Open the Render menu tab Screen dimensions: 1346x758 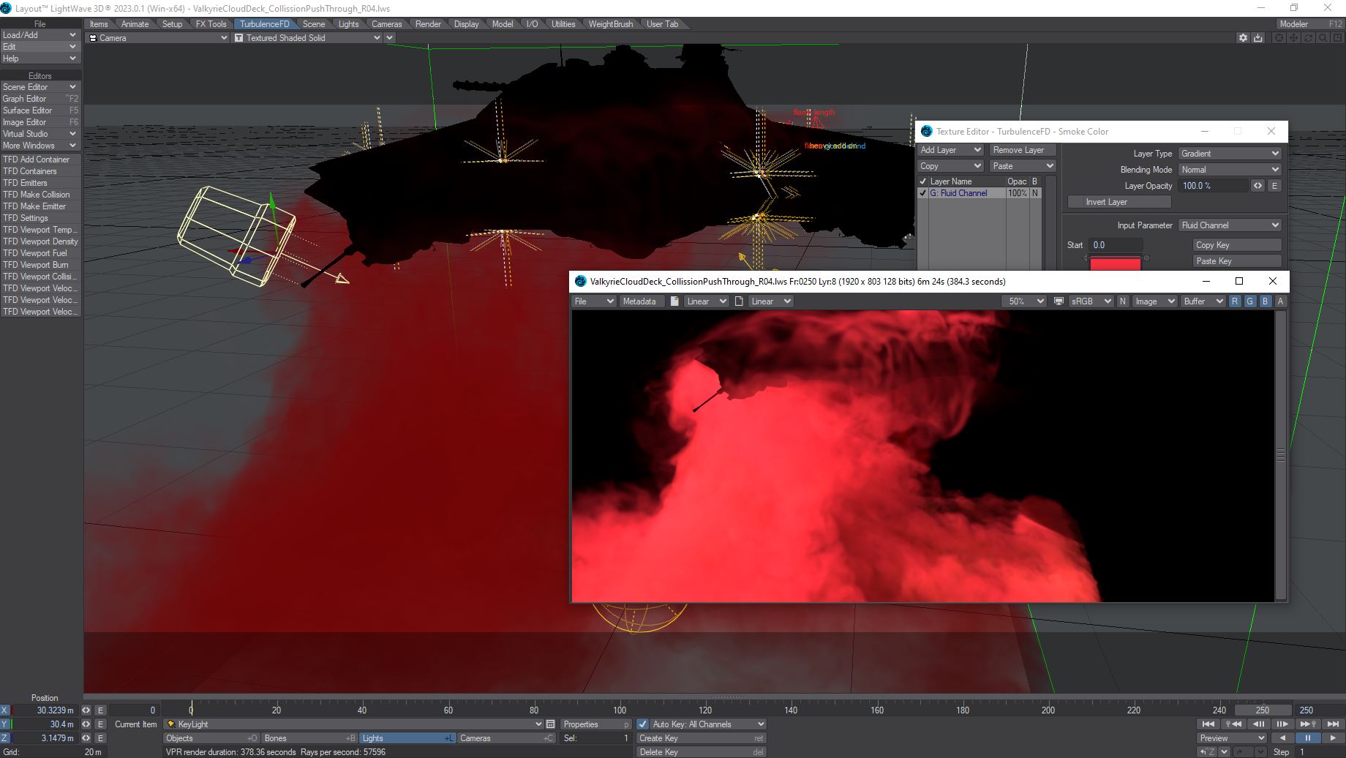click(428, 24)
